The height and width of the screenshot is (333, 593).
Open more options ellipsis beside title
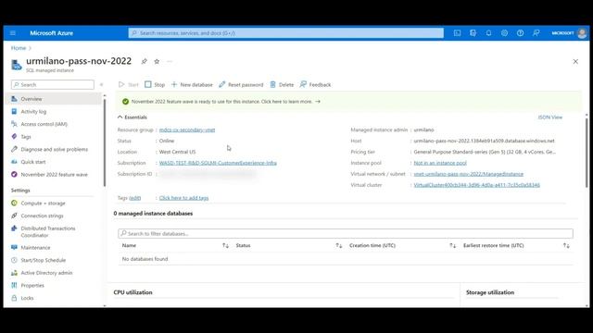170,61
